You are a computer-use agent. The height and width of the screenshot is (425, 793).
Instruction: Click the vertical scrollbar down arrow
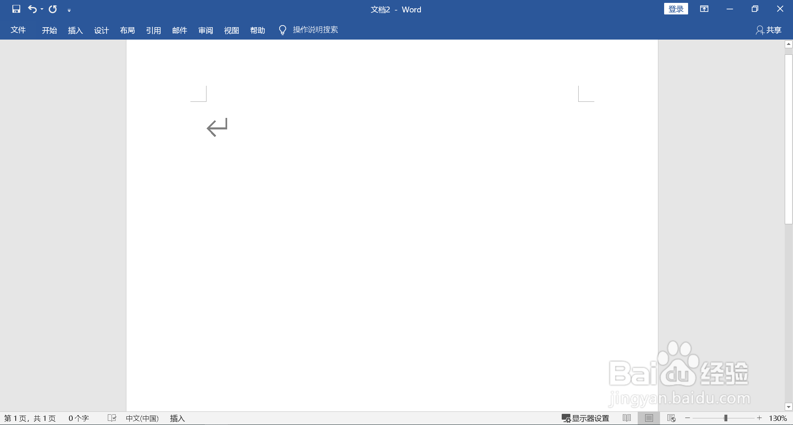tap(788, 407)
